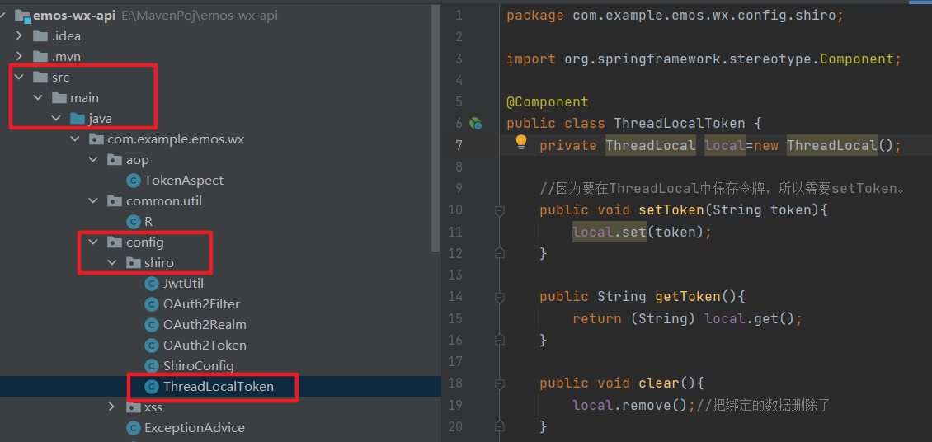Click the local.remove() call
The height and width of the screenshot is (442, 932).
pyautogui.click(x=630, y=405)
